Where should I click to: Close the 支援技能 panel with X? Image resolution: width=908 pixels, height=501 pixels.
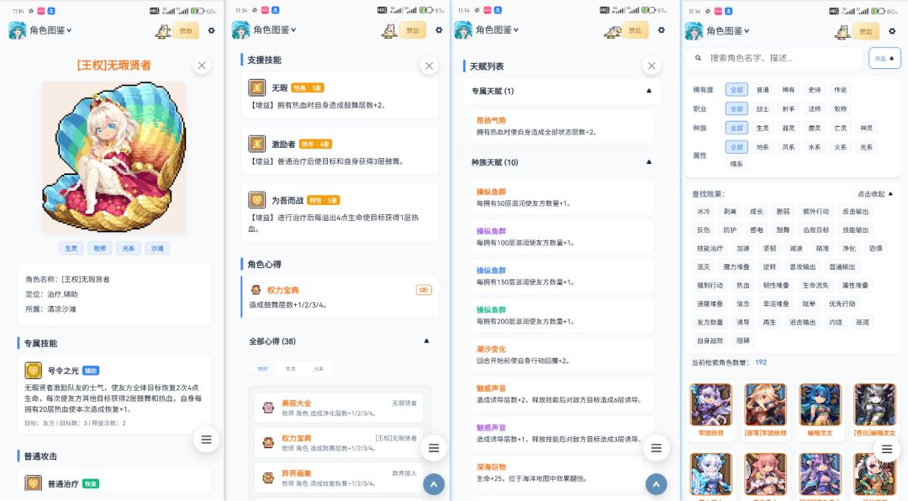(429, 66)
